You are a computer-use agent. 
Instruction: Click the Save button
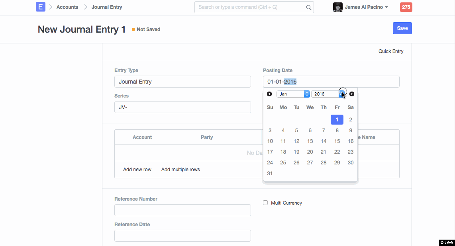402,28
